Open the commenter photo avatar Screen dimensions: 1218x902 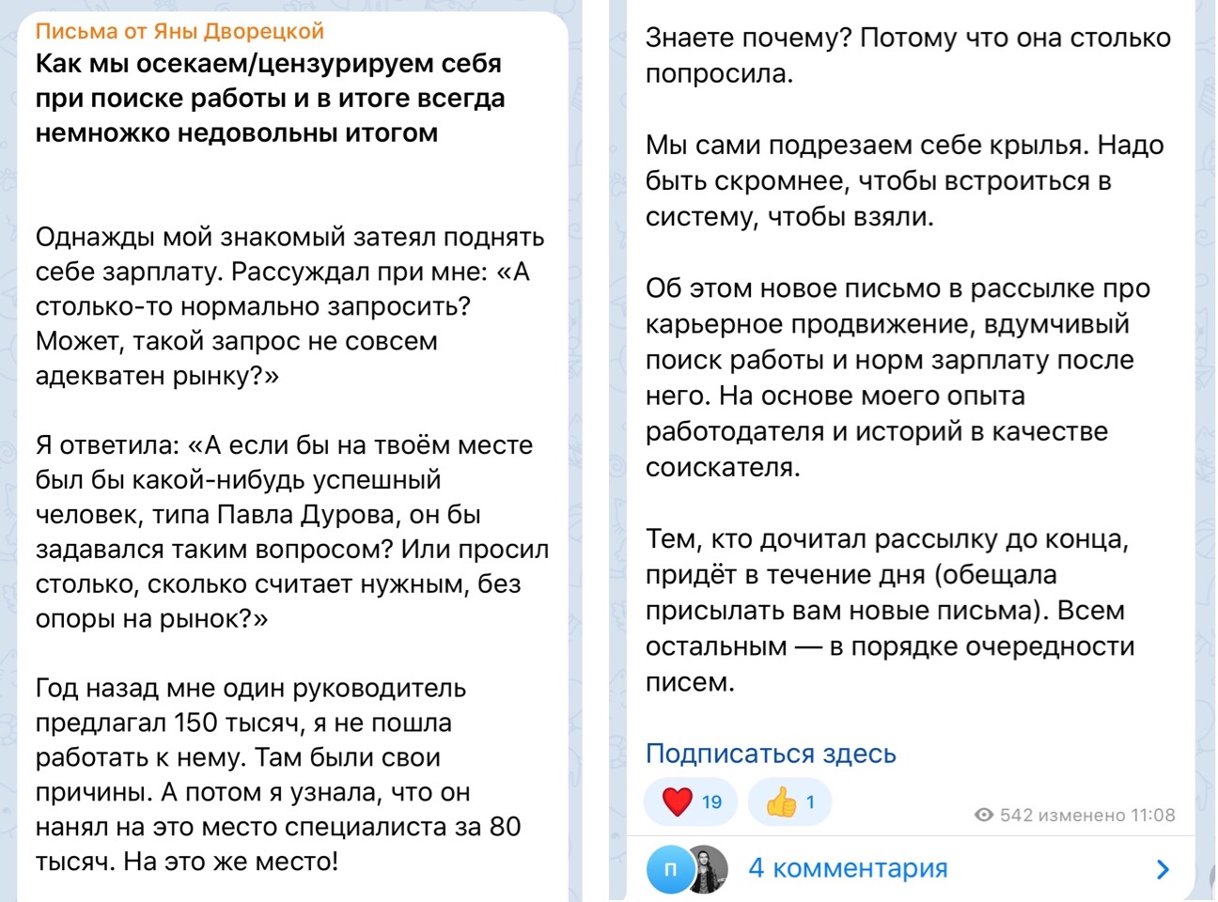pyautogui.click(x=707, y=869)
